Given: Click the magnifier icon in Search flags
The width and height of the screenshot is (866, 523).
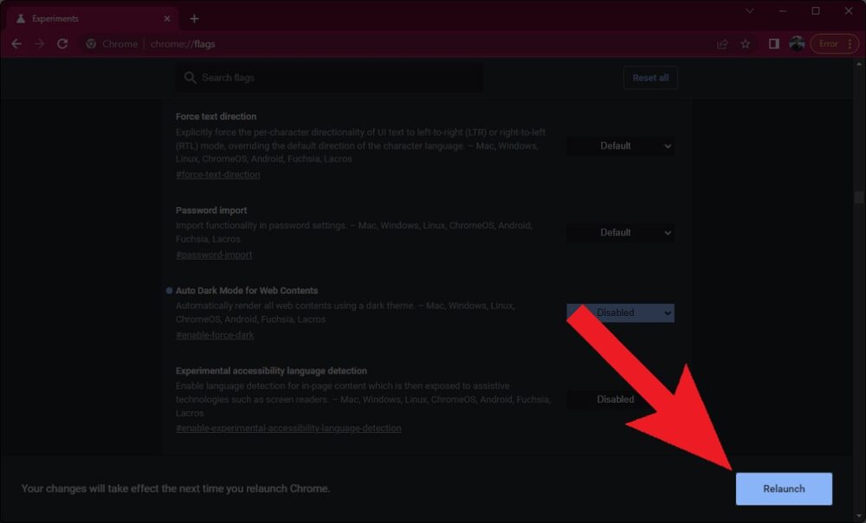Looking at the screenshot, I should click(x=190, y=77).
